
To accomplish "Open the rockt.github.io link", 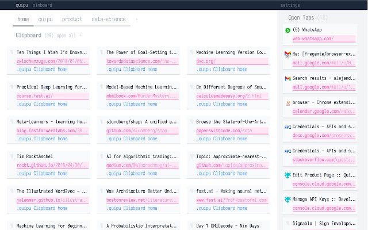I will pos(52,166).
